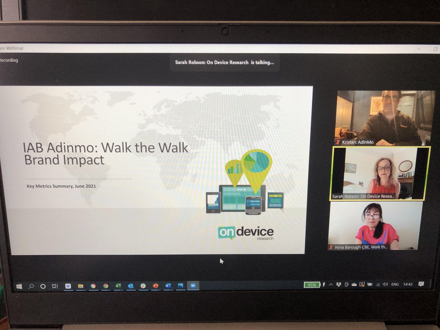440x330 pixels.
Task: Expand hidden system tray icons chevron
Action: click(331, 285)
